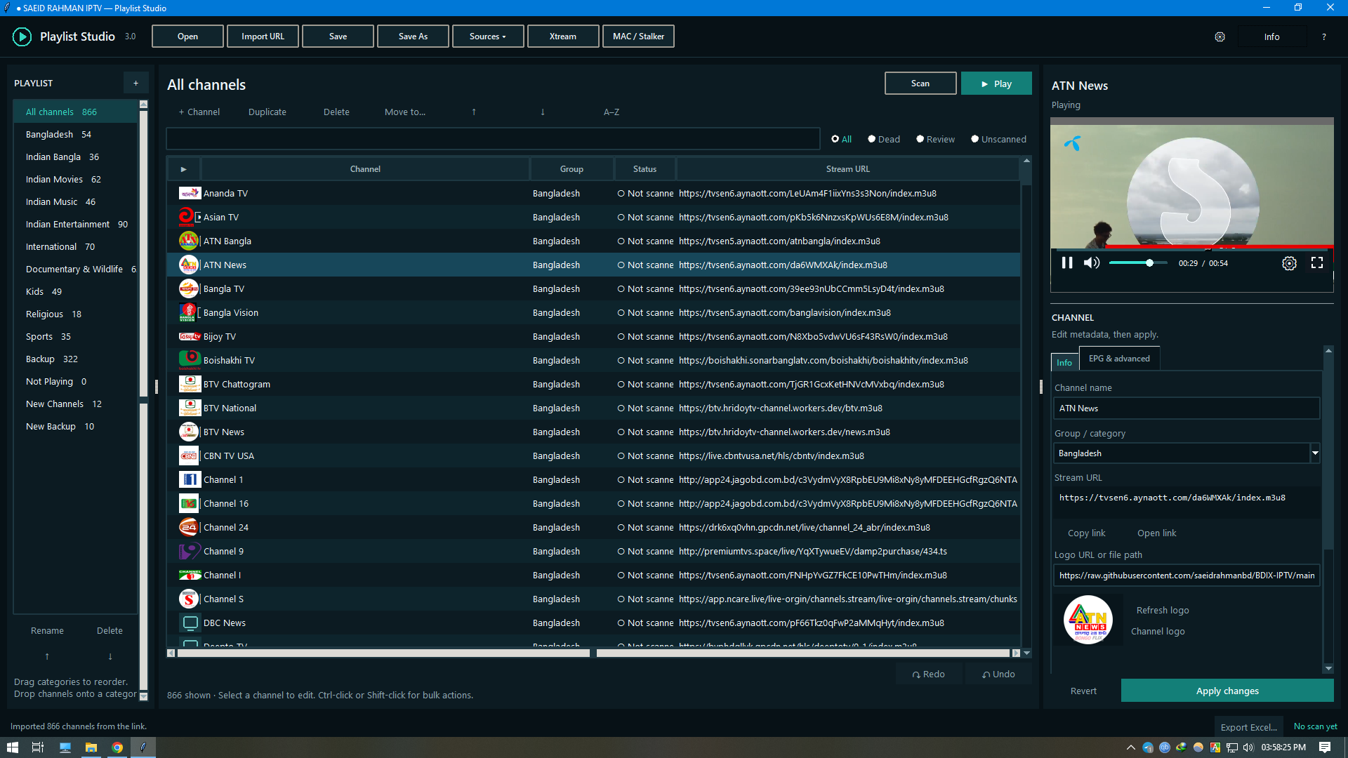This screenshot has height=758, width=1348.
Task: Show hidden system tray icons
Action: coord(1131,747)
